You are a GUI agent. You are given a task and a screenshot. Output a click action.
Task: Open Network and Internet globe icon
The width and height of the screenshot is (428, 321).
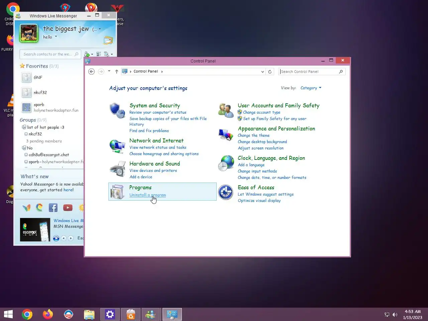coord(117,146)
